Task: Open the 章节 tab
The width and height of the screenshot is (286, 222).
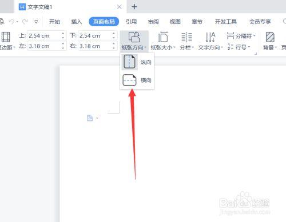Action: click(197, 22)
